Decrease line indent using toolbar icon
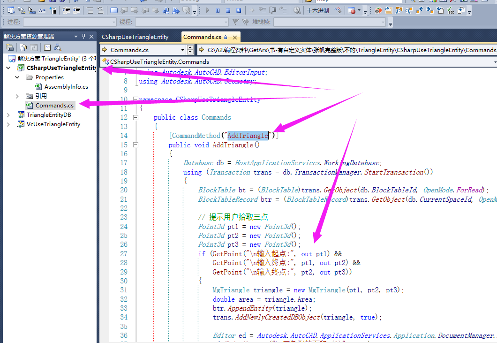 click(x=66, y=10)
